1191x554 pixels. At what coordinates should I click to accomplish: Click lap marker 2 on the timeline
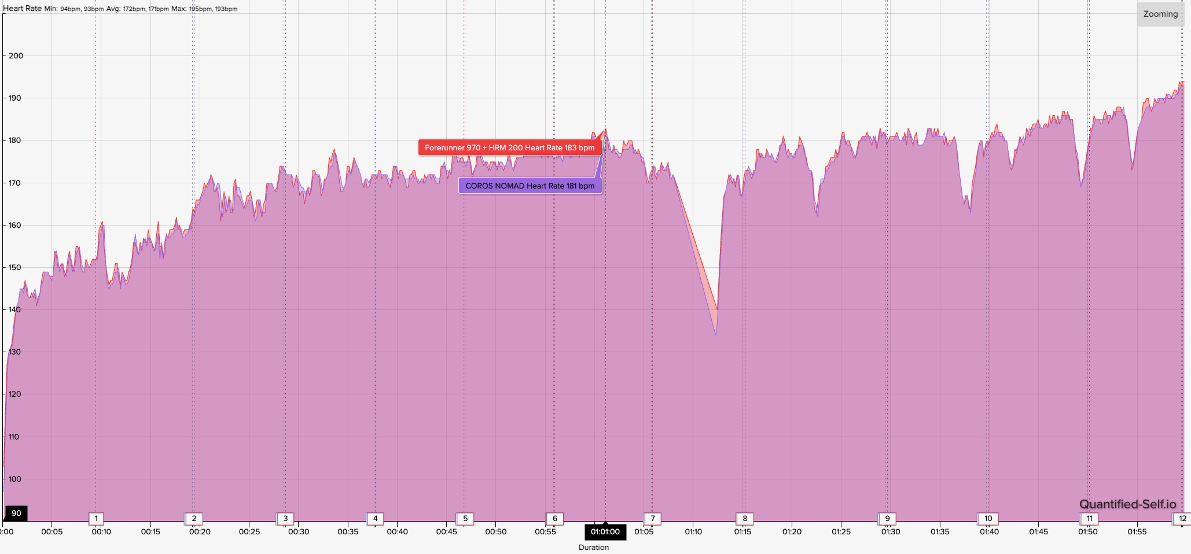pyautogui.click(x=193, y=519)
